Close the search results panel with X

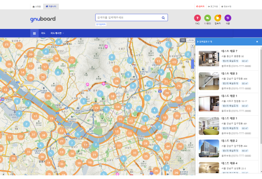pyautogui.click(x=257, y=42)
